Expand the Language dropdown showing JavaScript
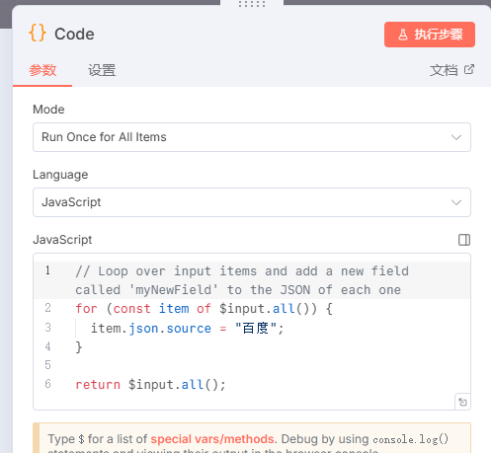491x453 pixels. pos(252,202)
